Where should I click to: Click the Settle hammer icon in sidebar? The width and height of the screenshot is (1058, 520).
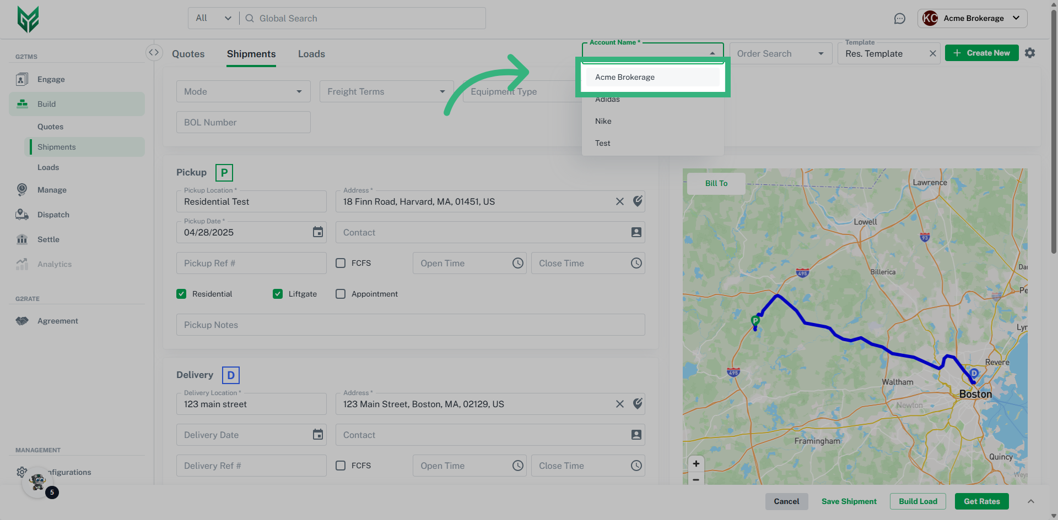click(22, 239)
